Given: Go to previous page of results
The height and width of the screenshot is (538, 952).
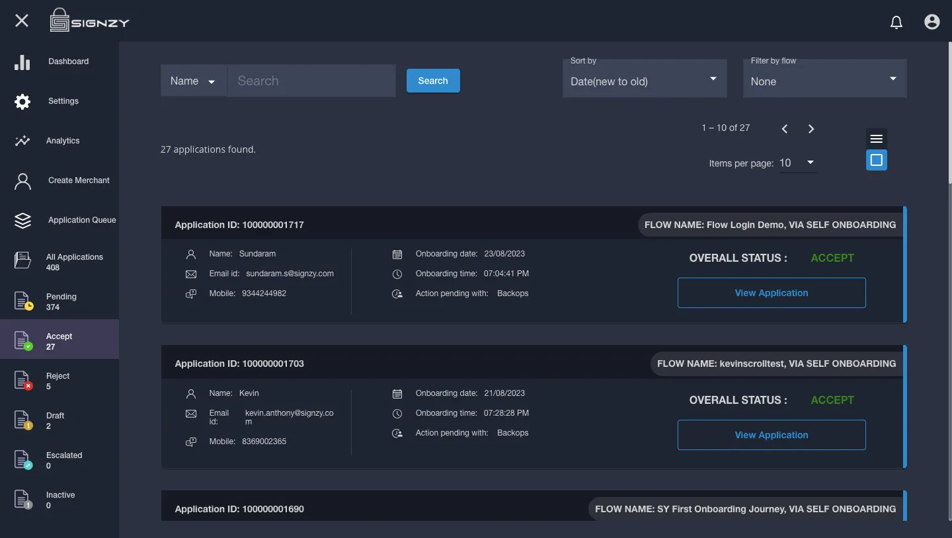Looking at the screenshot, I should click(785, 129).
